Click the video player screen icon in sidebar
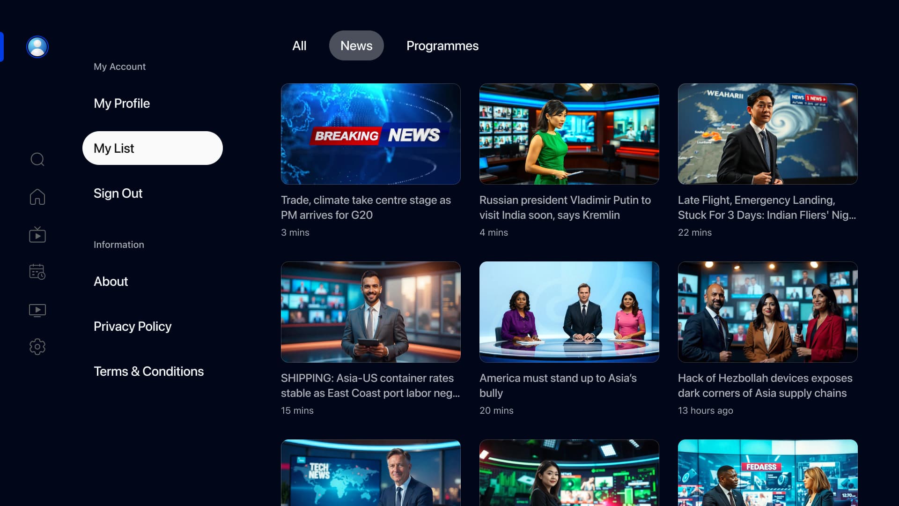The height and width of the screenshot is (506, 899). tap(37, 310)
